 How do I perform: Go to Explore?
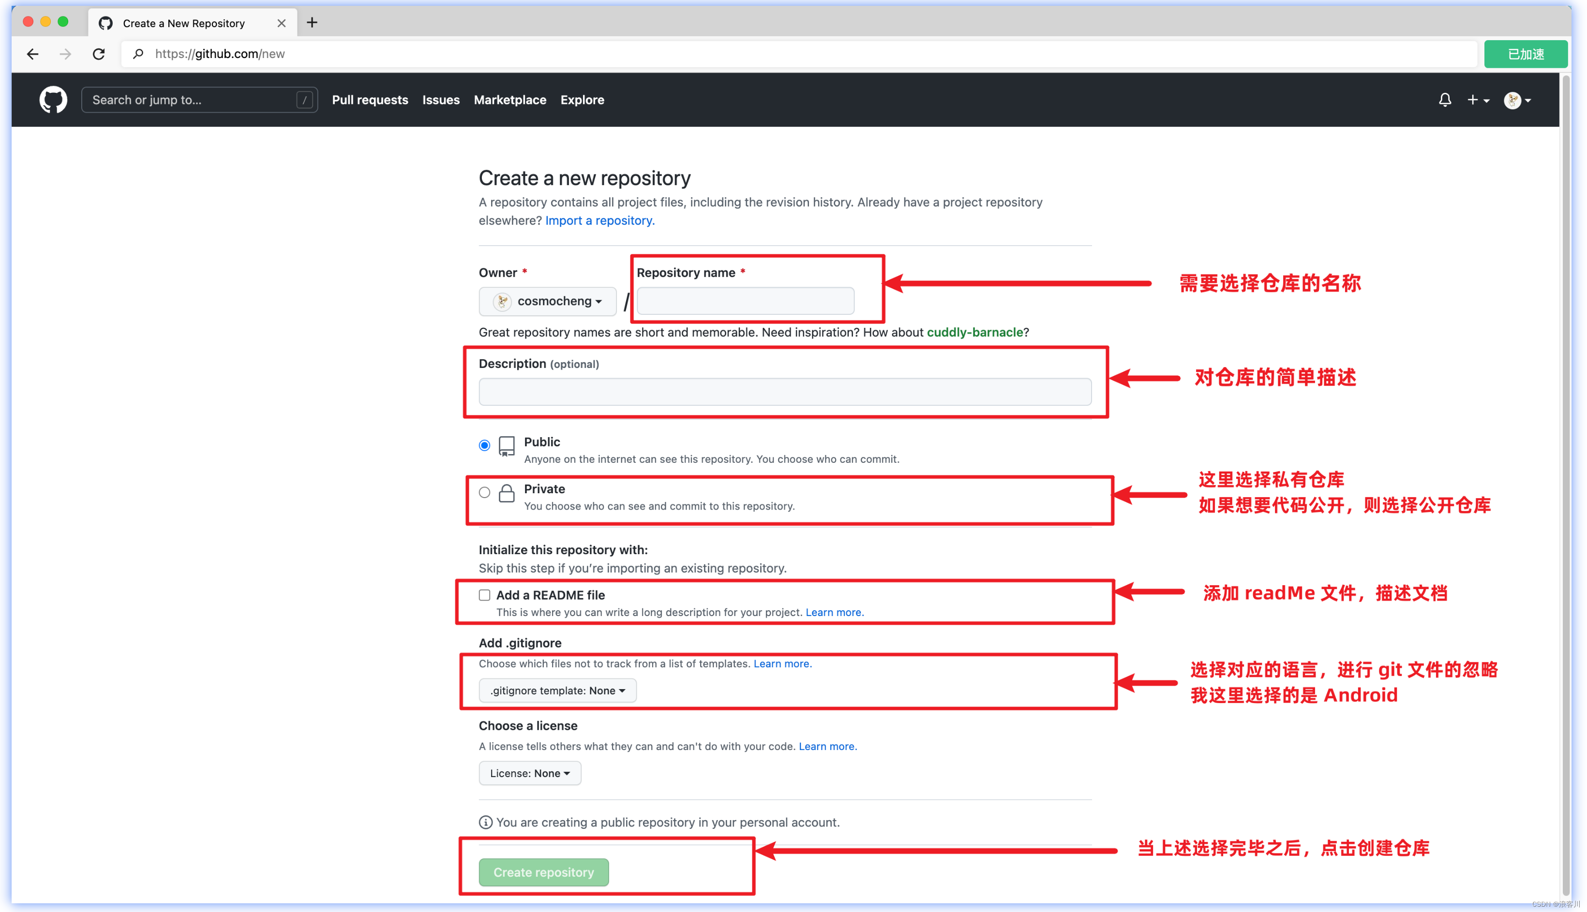[582, 100]
